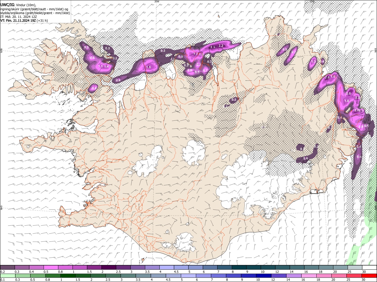The height and width of the screenshot is (282, 377).
Task: Pick the bottom-row dark green swatch between 1 and 1.5
Action: point(68,276)
